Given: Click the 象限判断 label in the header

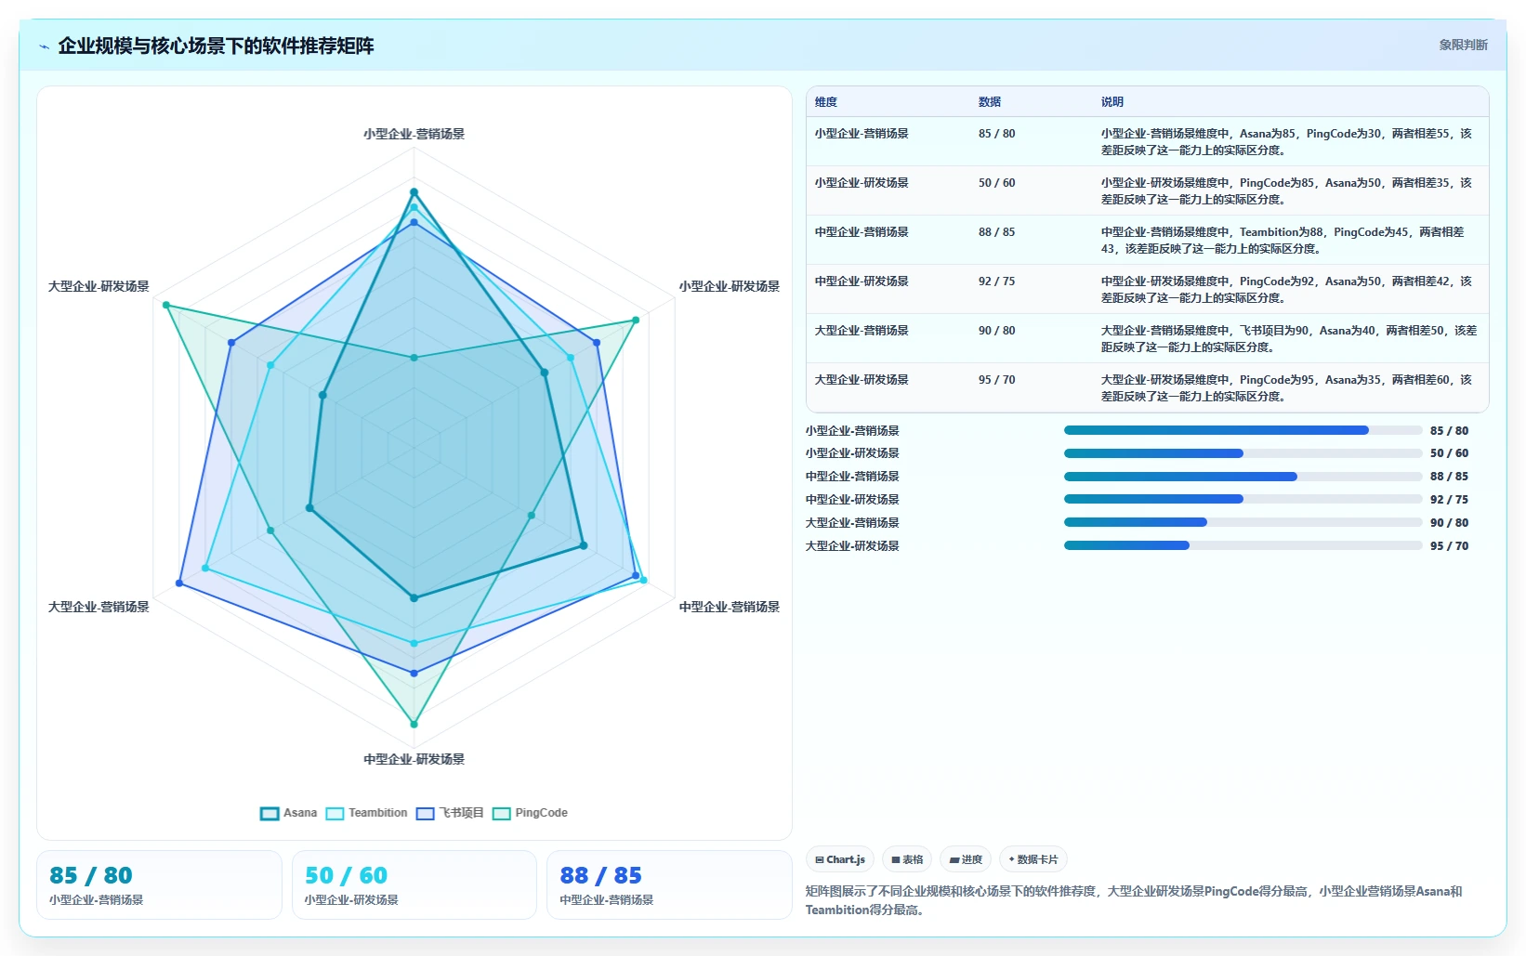Looking at the screenshot, I should (x=1463, y=45).
